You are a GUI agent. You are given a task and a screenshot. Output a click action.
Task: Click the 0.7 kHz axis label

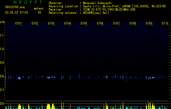tap(2, 90)
